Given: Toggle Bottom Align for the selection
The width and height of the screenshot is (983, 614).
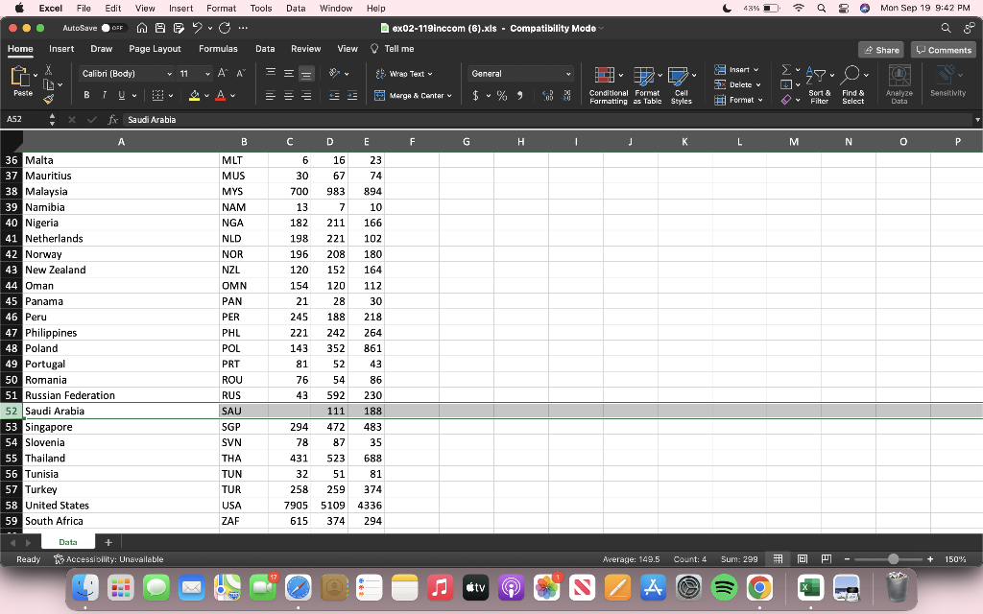Looking at the screenshot, I should point(306,74).
